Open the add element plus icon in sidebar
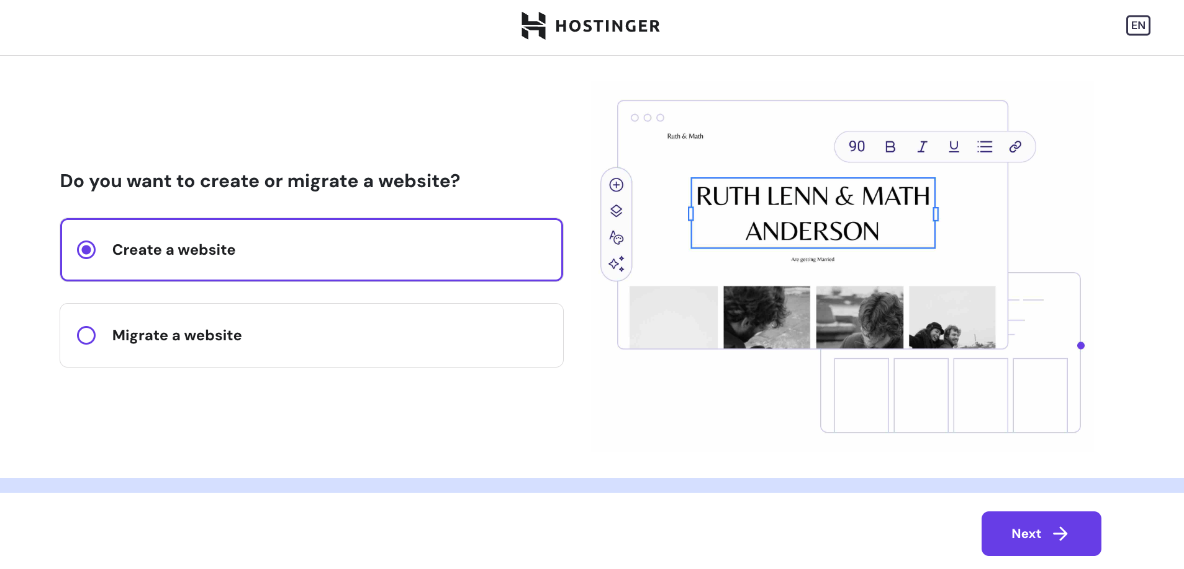 pyautogui.click(x=616, y=185)
